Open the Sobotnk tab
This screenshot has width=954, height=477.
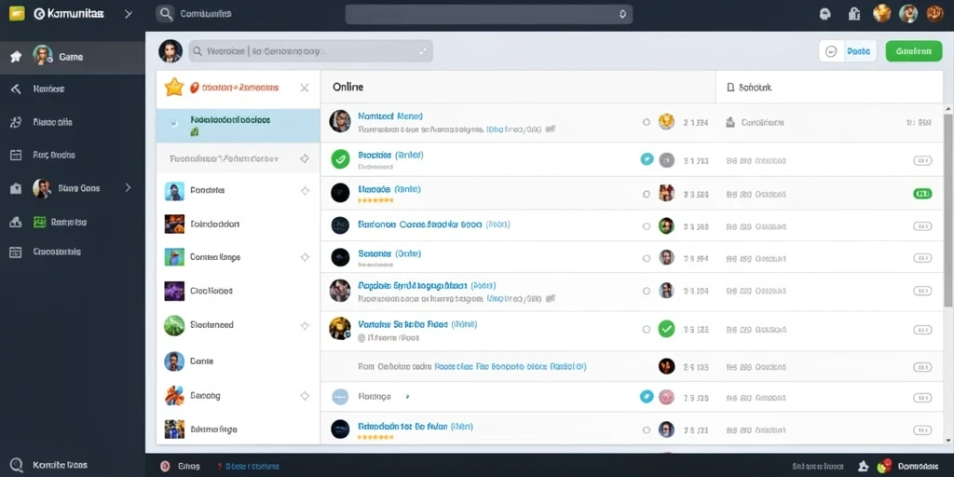pyautogui.click(x=750, y=88)
